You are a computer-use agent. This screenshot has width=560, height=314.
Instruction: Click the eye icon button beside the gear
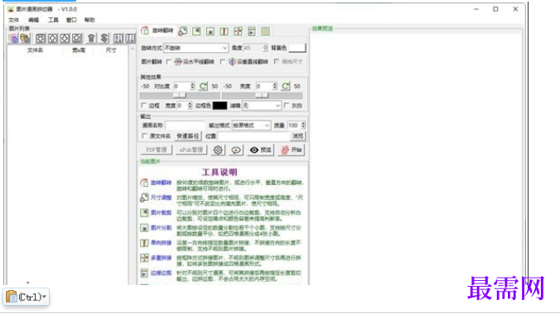[236, 150]
